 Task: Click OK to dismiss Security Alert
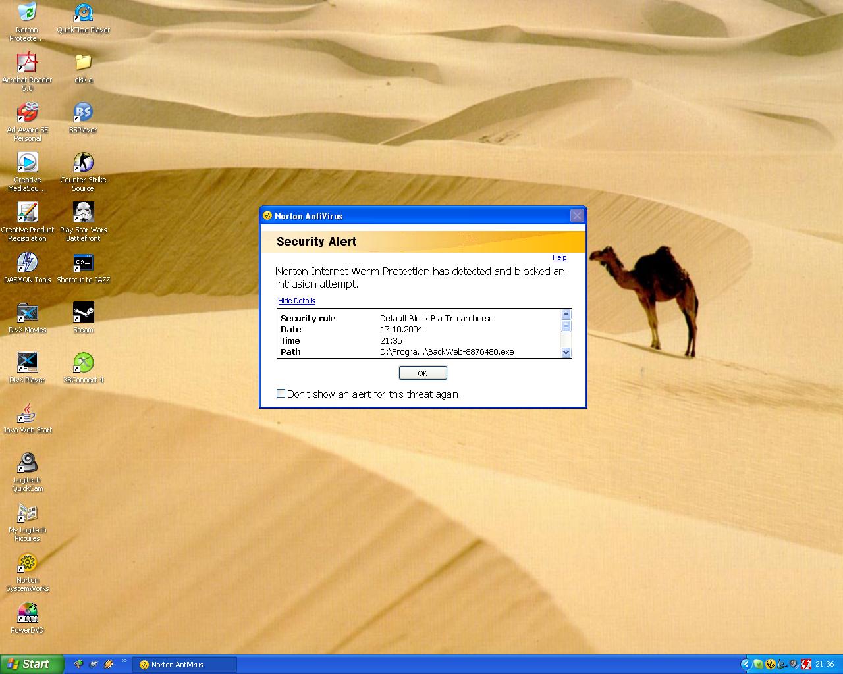tap(423, 373)
